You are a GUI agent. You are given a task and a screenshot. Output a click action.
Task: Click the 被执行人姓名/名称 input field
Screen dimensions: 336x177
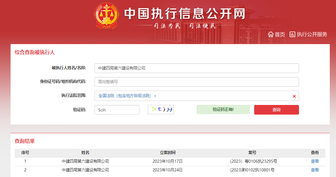tap(197, 68)
